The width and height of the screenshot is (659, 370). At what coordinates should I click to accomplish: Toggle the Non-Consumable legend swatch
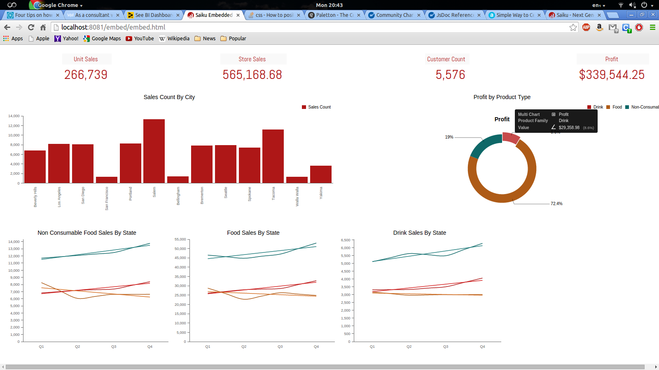click(627, 107)
